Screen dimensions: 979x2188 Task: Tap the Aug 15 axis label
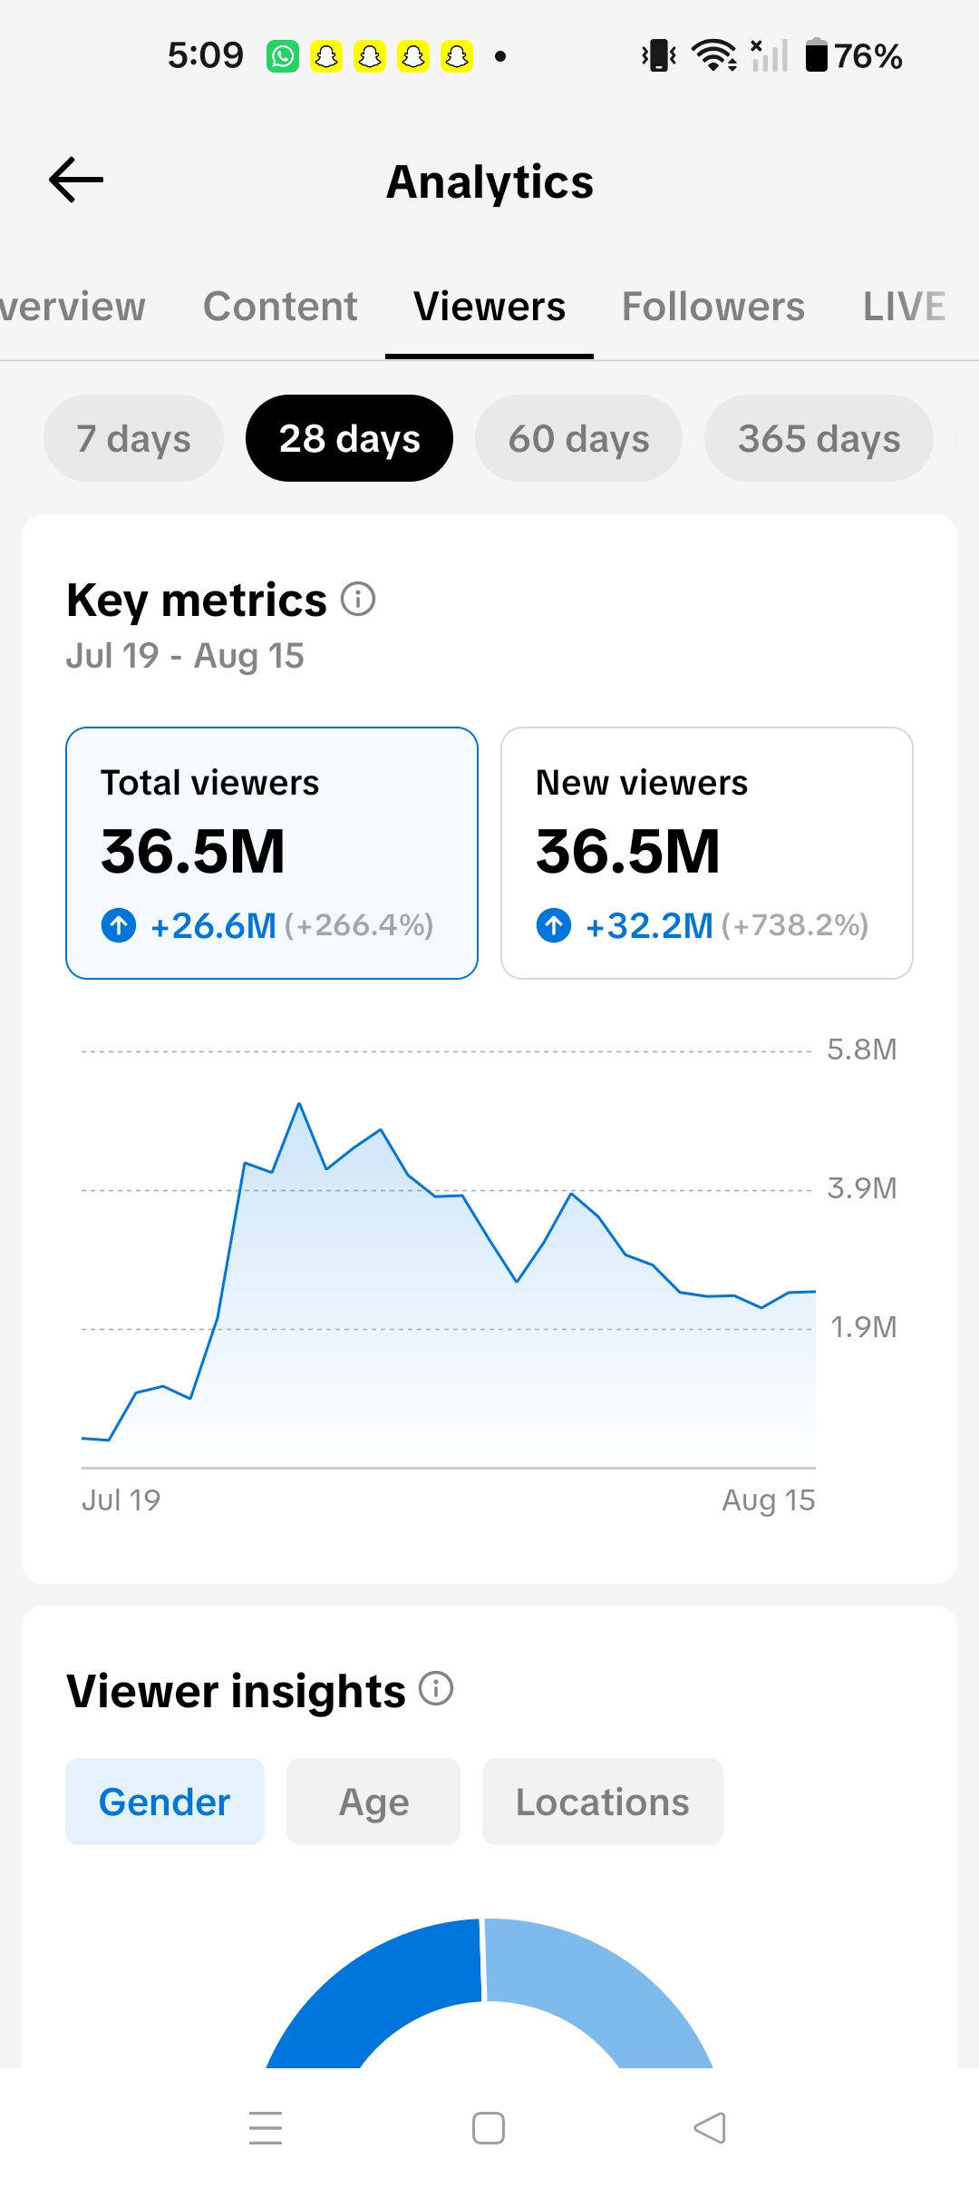[x=768, y=1500]
